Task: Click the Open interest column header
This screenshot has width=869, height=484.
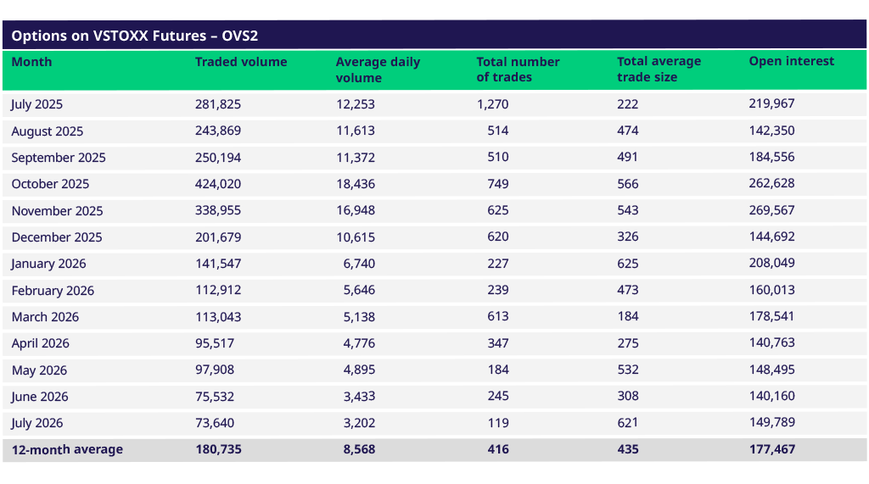Action: click(x=792, y=62)
